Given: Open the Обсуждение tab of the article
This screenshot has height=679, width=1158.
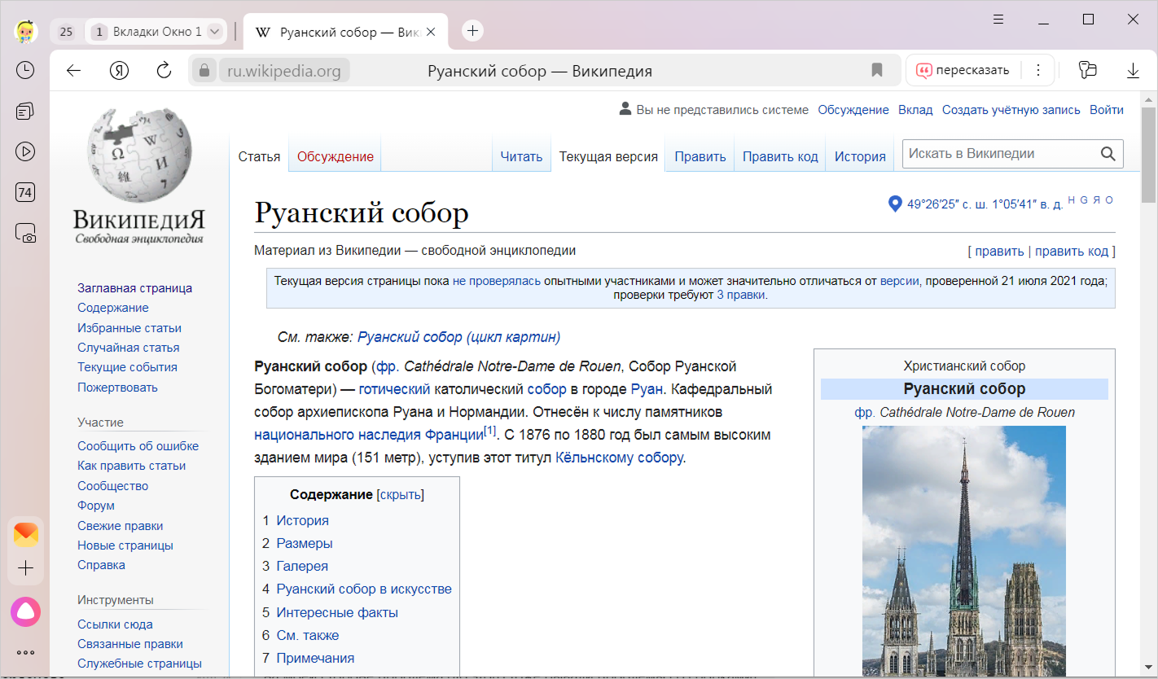Looking at the screenshot, I should click(x=335, y=156).
